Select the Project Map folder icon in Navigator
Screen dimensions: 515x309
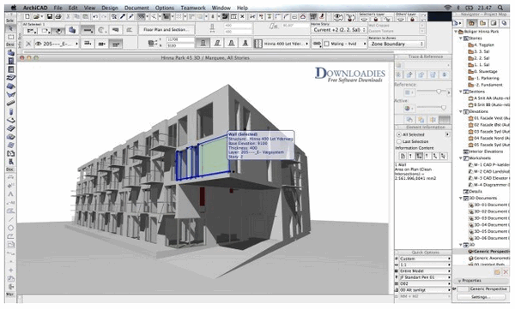click(471, 23)
